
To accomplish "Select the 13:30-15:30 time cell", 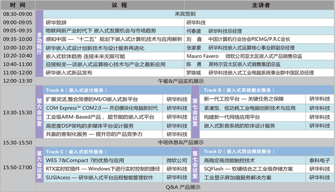I will 18,112.
